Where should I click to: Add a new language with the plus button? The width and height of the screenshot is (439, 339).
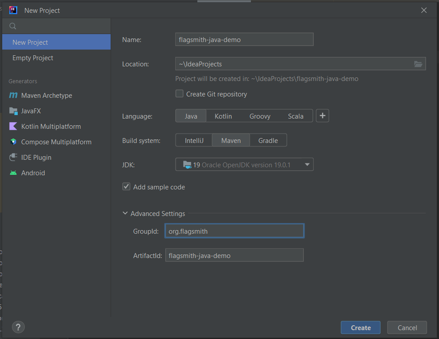tap(322, 116)
